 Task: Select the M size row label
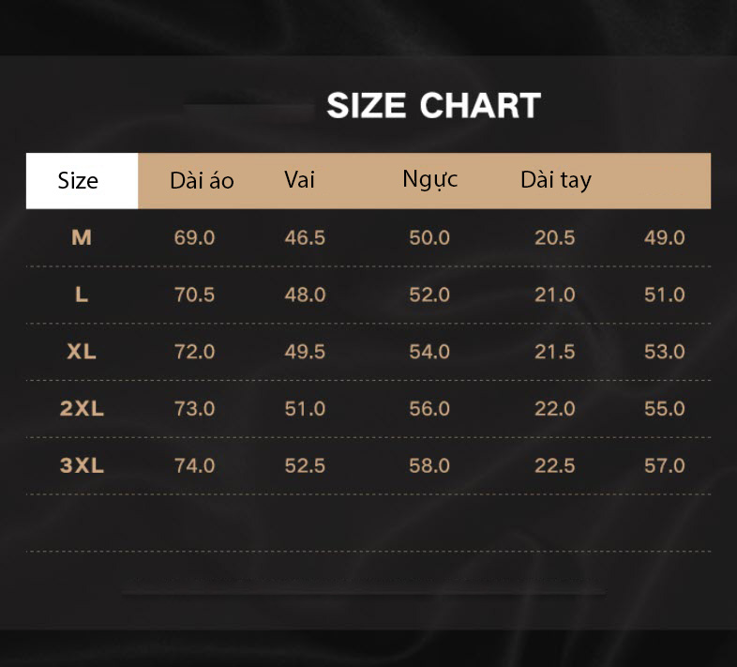(82, 237)
